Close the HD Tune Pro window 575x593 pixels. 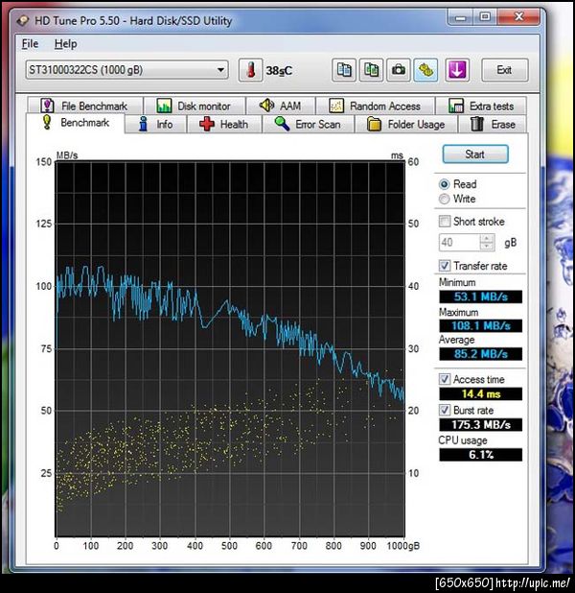[518, 17]
